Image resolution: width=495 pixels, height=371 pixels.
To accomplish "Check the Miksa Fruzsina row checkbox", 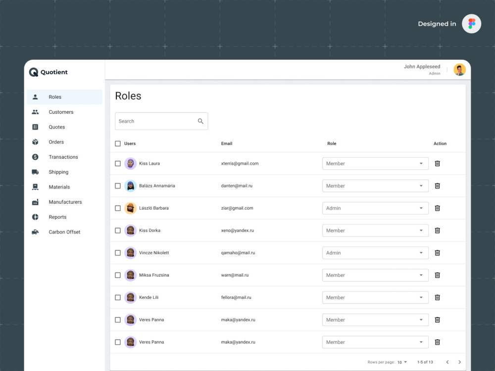I will tap(118, 275).
